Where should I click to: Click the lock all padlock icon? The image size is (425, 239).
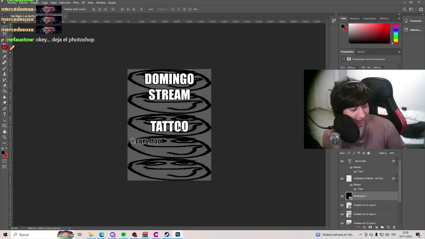[369, 153]
